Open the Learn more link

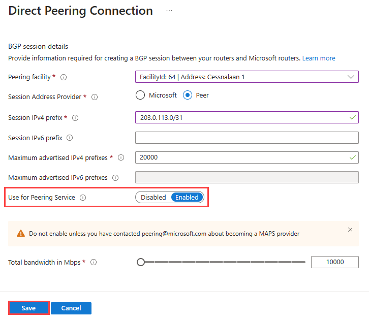(x=319, y=58)
